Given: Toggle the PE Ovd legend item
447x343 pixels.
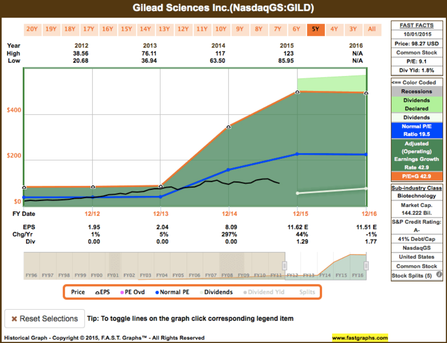Looking at the screenshot, I should pos(132,292).
